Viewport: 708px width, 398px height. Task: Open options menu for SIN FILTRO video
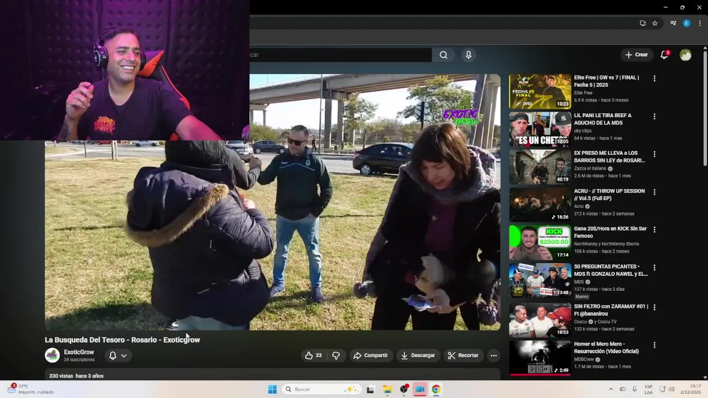click(654, 307)
